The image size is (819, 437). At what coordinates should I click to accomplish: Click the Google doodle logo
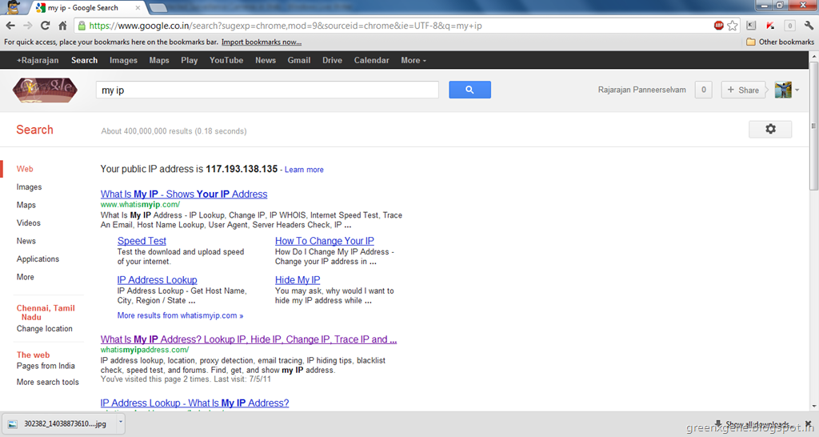click(45, 90)
